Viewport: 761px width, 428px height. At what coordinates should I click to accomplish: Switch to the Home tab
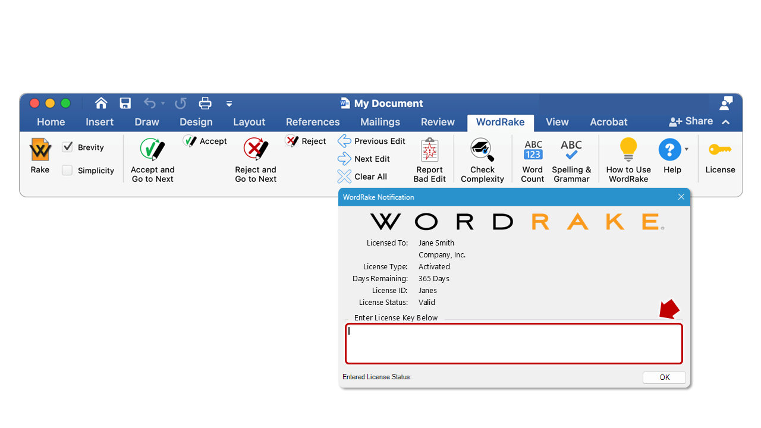(51, 122)
